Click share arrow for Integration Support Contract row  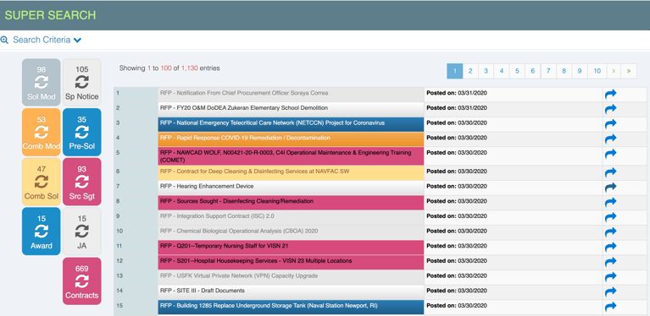(611, 217)
